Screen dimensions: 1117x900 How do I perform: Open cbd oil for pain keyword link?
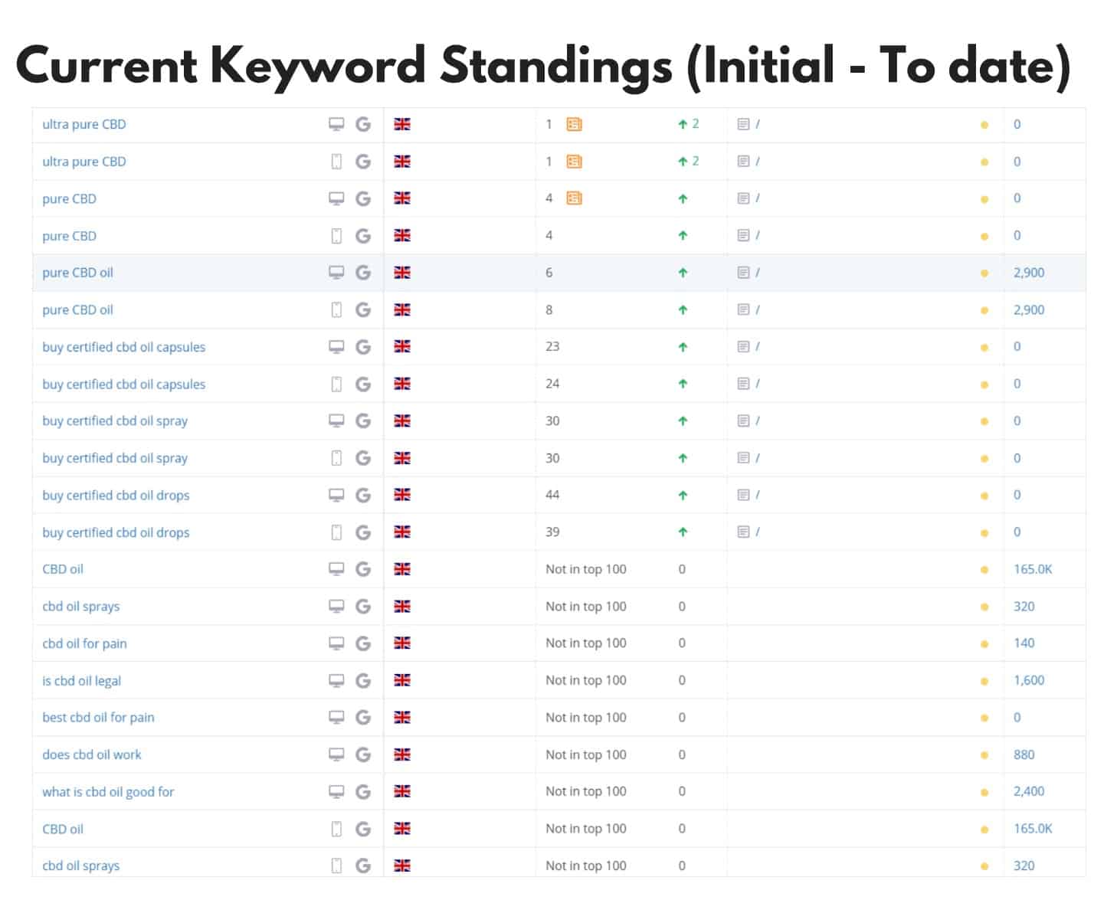[x=84, y=643]
